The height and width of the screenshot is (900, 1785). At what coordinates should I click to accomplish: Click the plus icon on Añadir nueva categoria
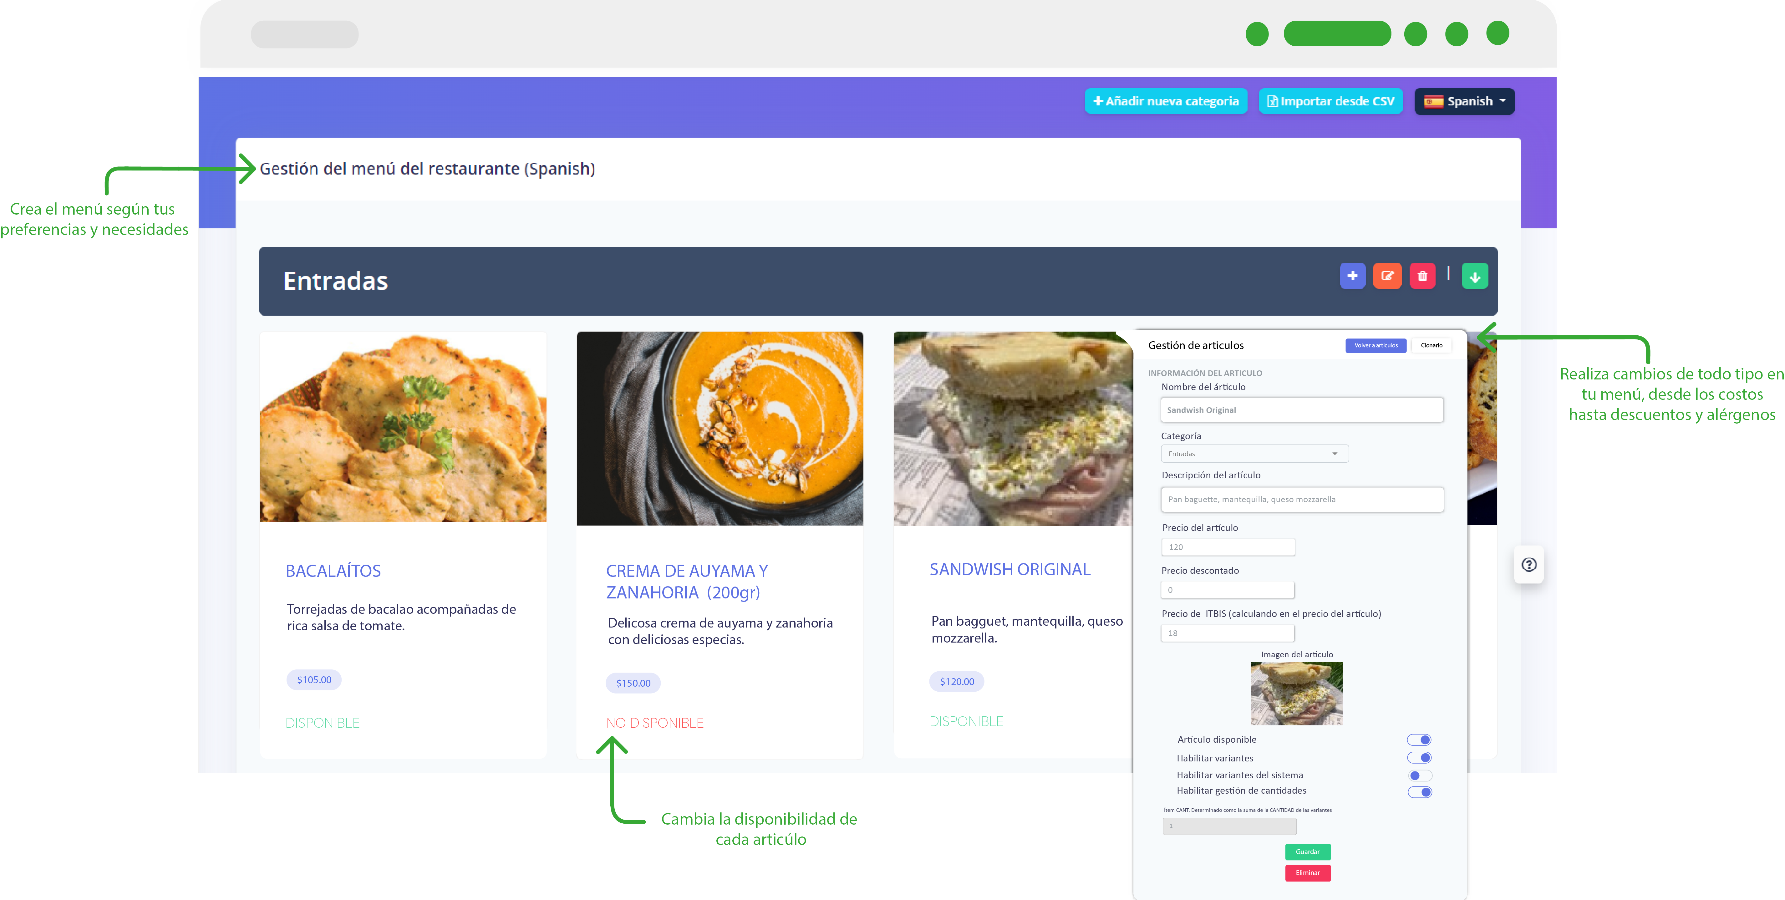(x=1098, y=101)
